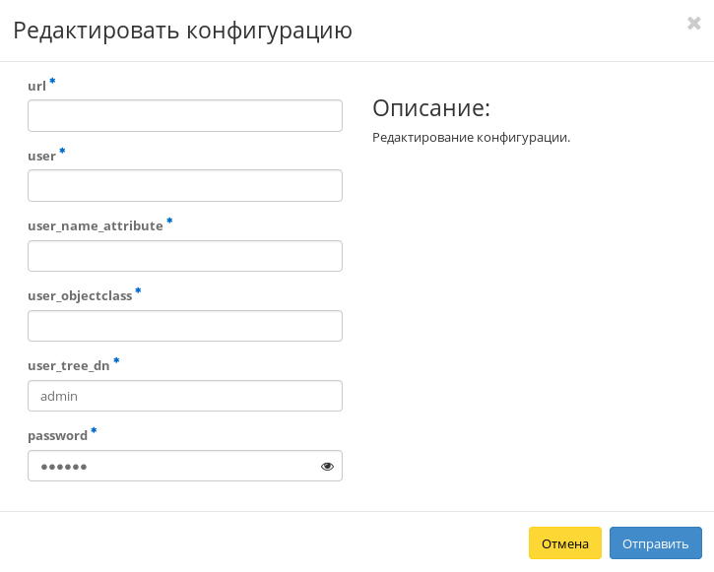Screen dimensions: 714x572
Task: Click the Редактировать конфигурацию dialog title
Action: [182, 31]
